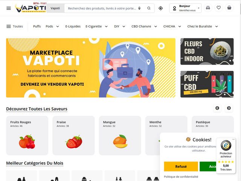Click the microphone voice search icon
This screenshot has width=241, height=181.
[139, 8]
